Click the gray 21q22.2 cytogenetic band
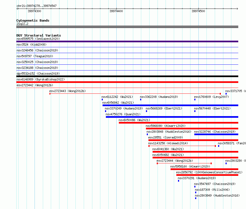 coord(127,27)
